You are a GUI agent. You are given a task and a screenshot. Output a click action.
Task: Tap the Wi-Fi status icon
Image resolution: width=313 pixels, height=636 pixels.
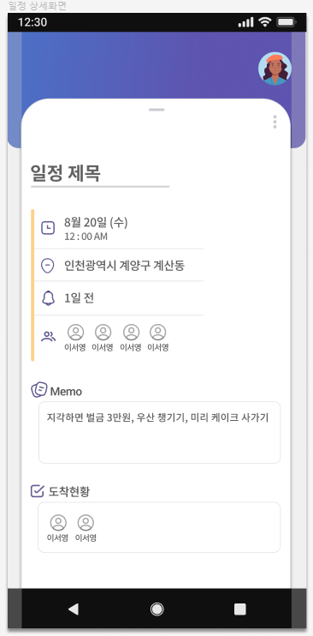265,22
